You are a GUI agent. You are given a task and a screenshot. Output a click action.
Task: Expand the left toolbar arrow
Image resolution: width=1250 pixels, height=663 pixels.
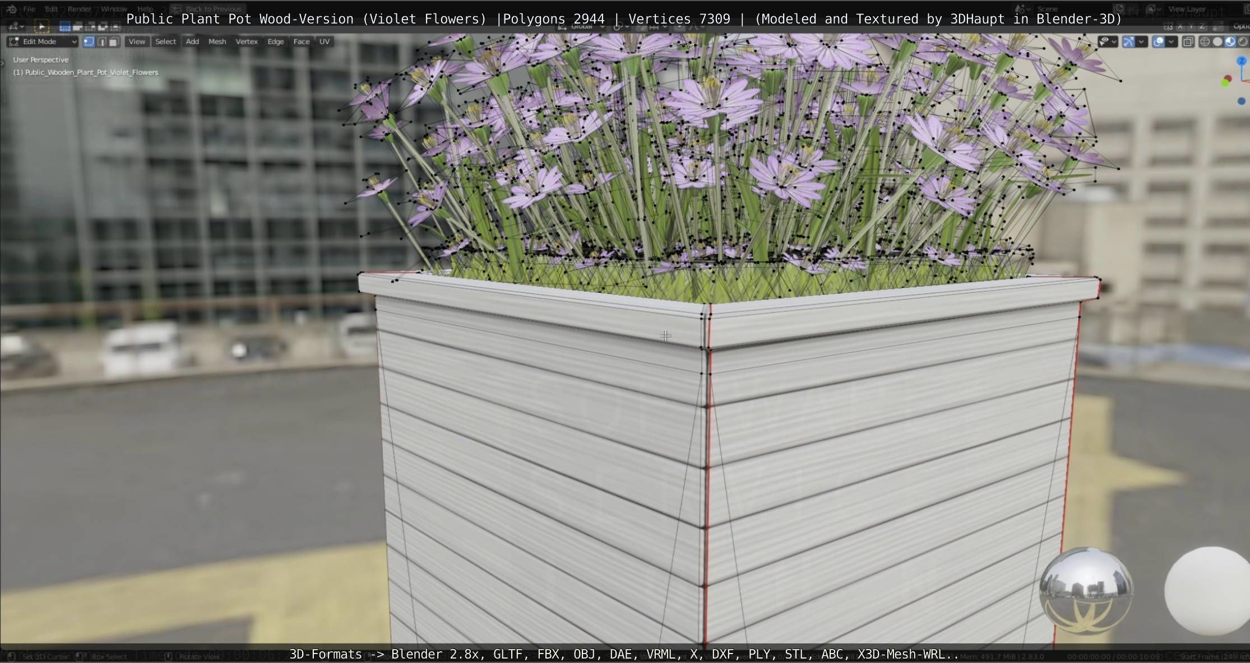tap(2, 63)
